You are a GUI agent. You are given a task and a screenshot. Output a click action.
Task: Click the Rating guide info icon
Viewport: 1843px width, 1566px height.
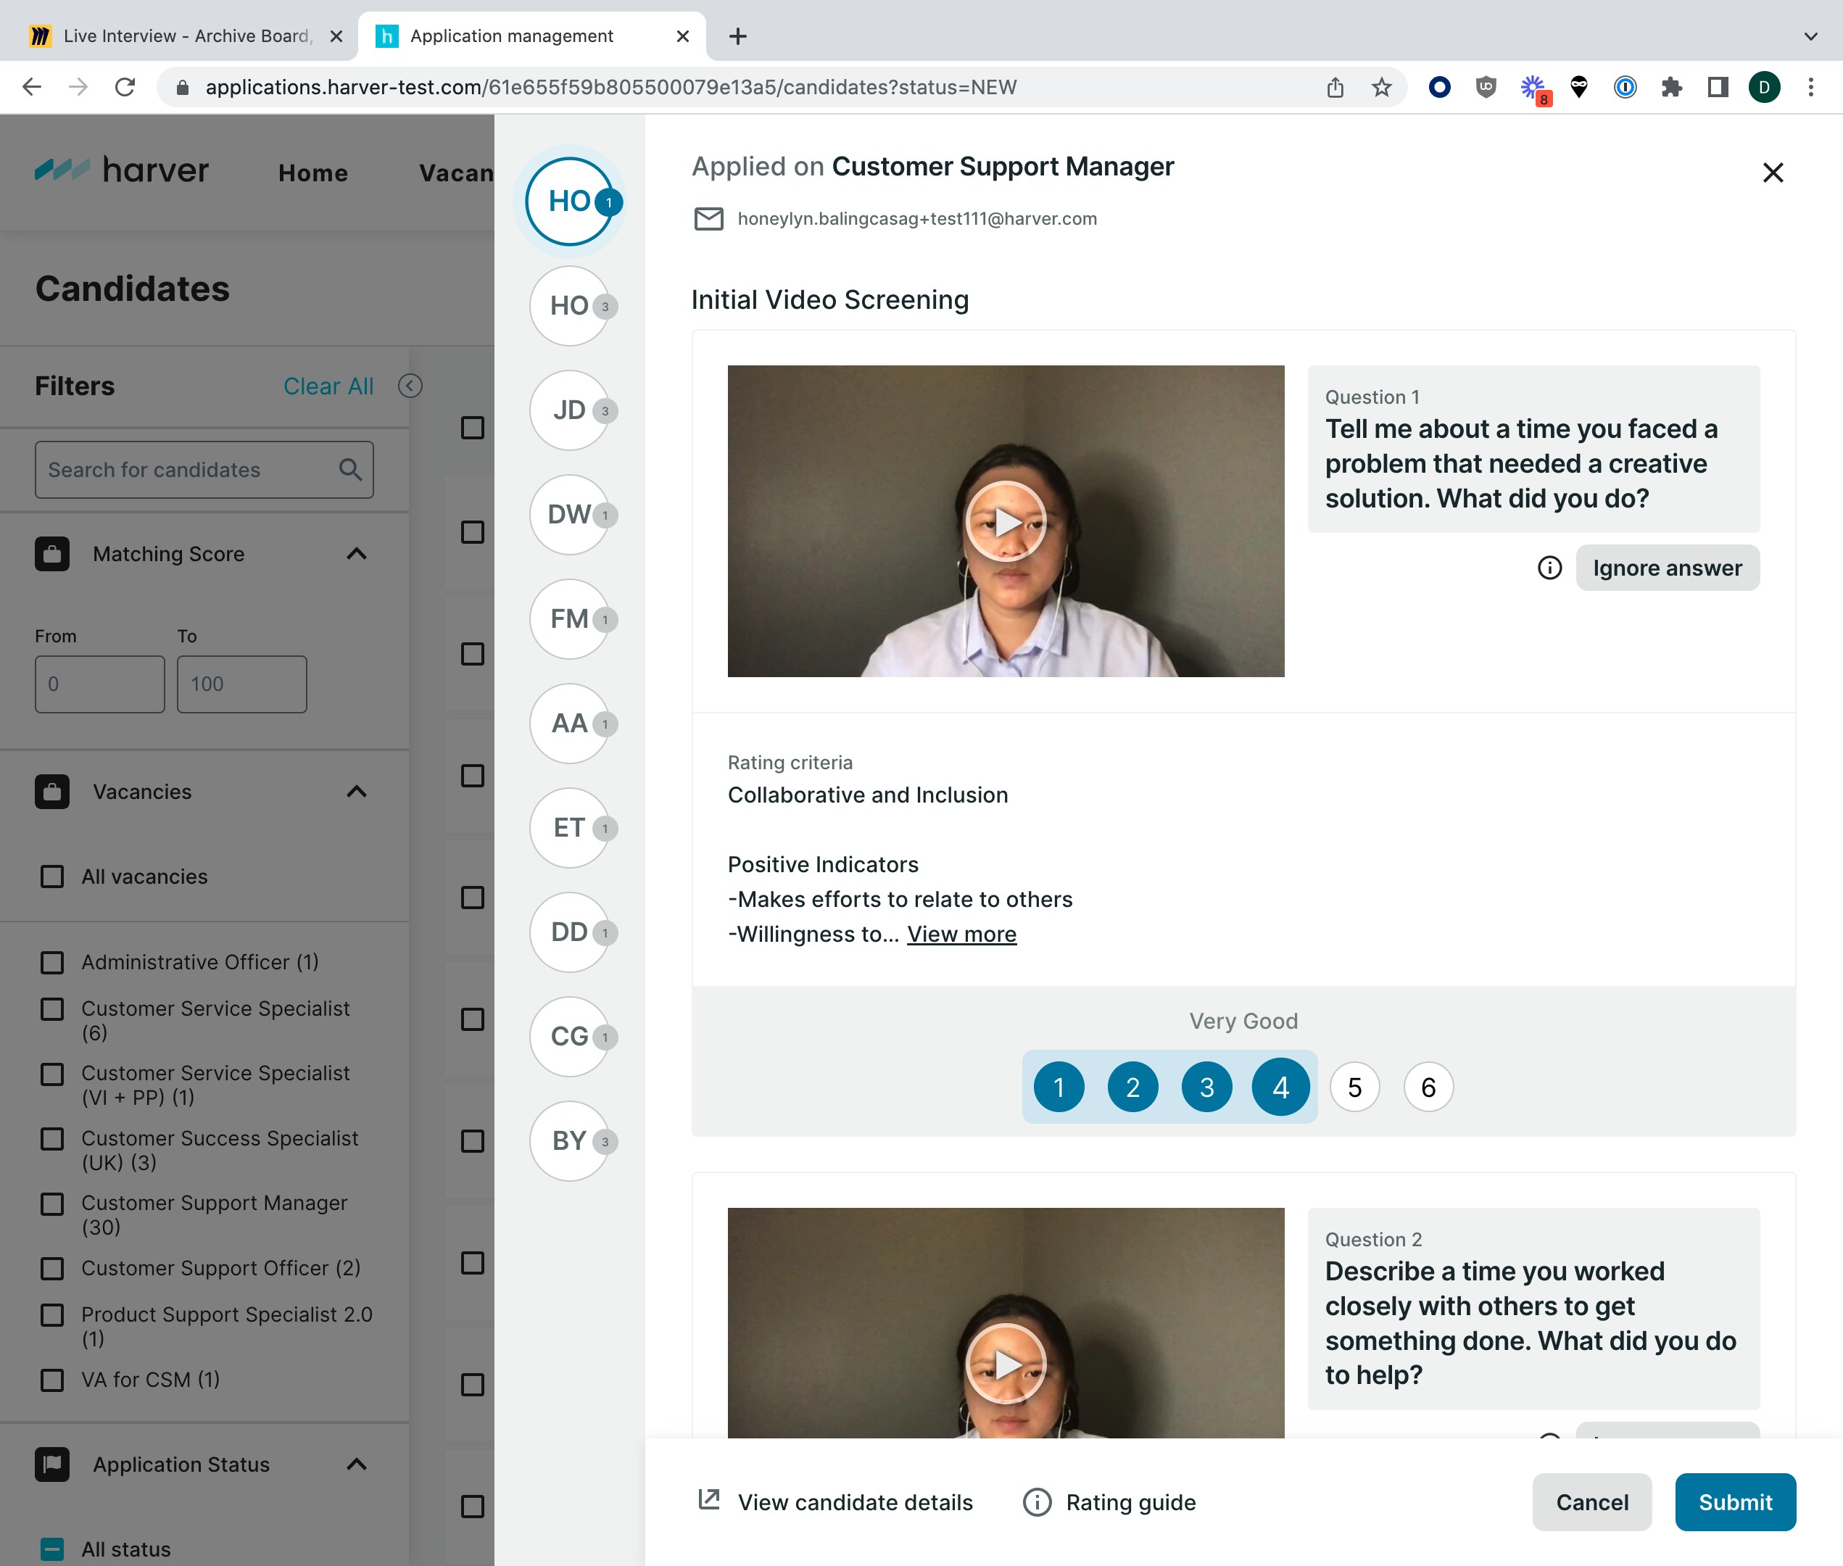click(x=1037, y=1502)
